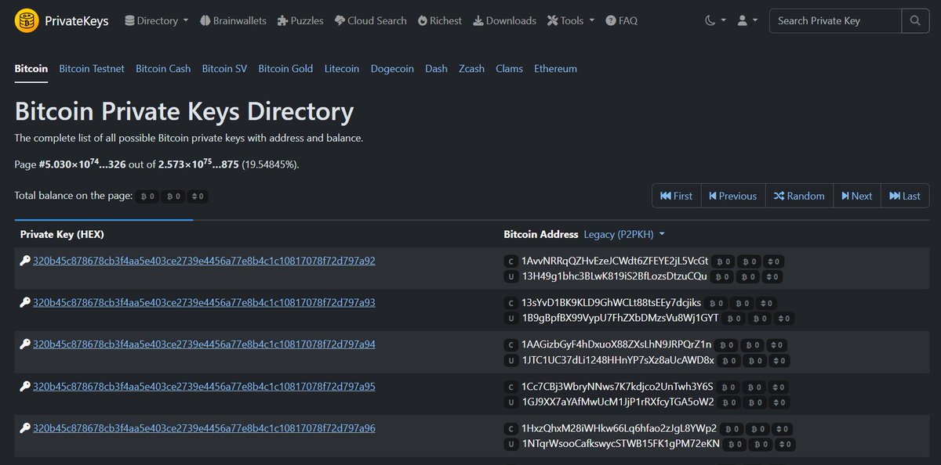Open Brainwallets page

tap(233, 20)
